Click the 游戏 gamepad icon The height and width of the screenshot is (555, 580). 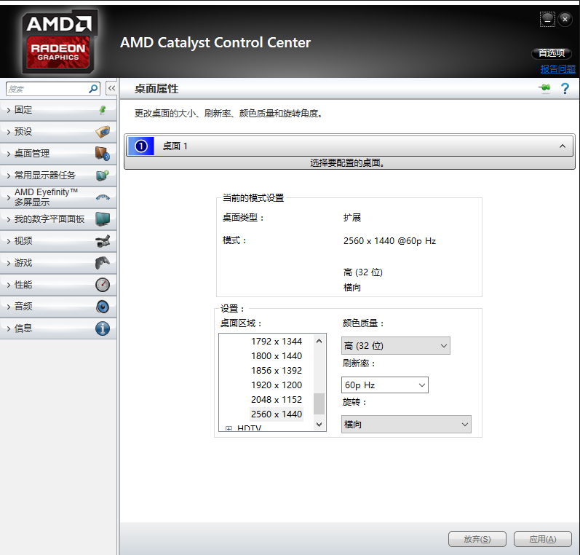coord(103,263)
